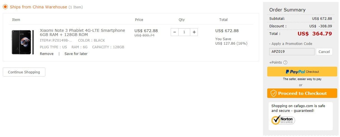The image size is (340, 137).
Task: Click the quantity number field
Action: click(184, 32)
